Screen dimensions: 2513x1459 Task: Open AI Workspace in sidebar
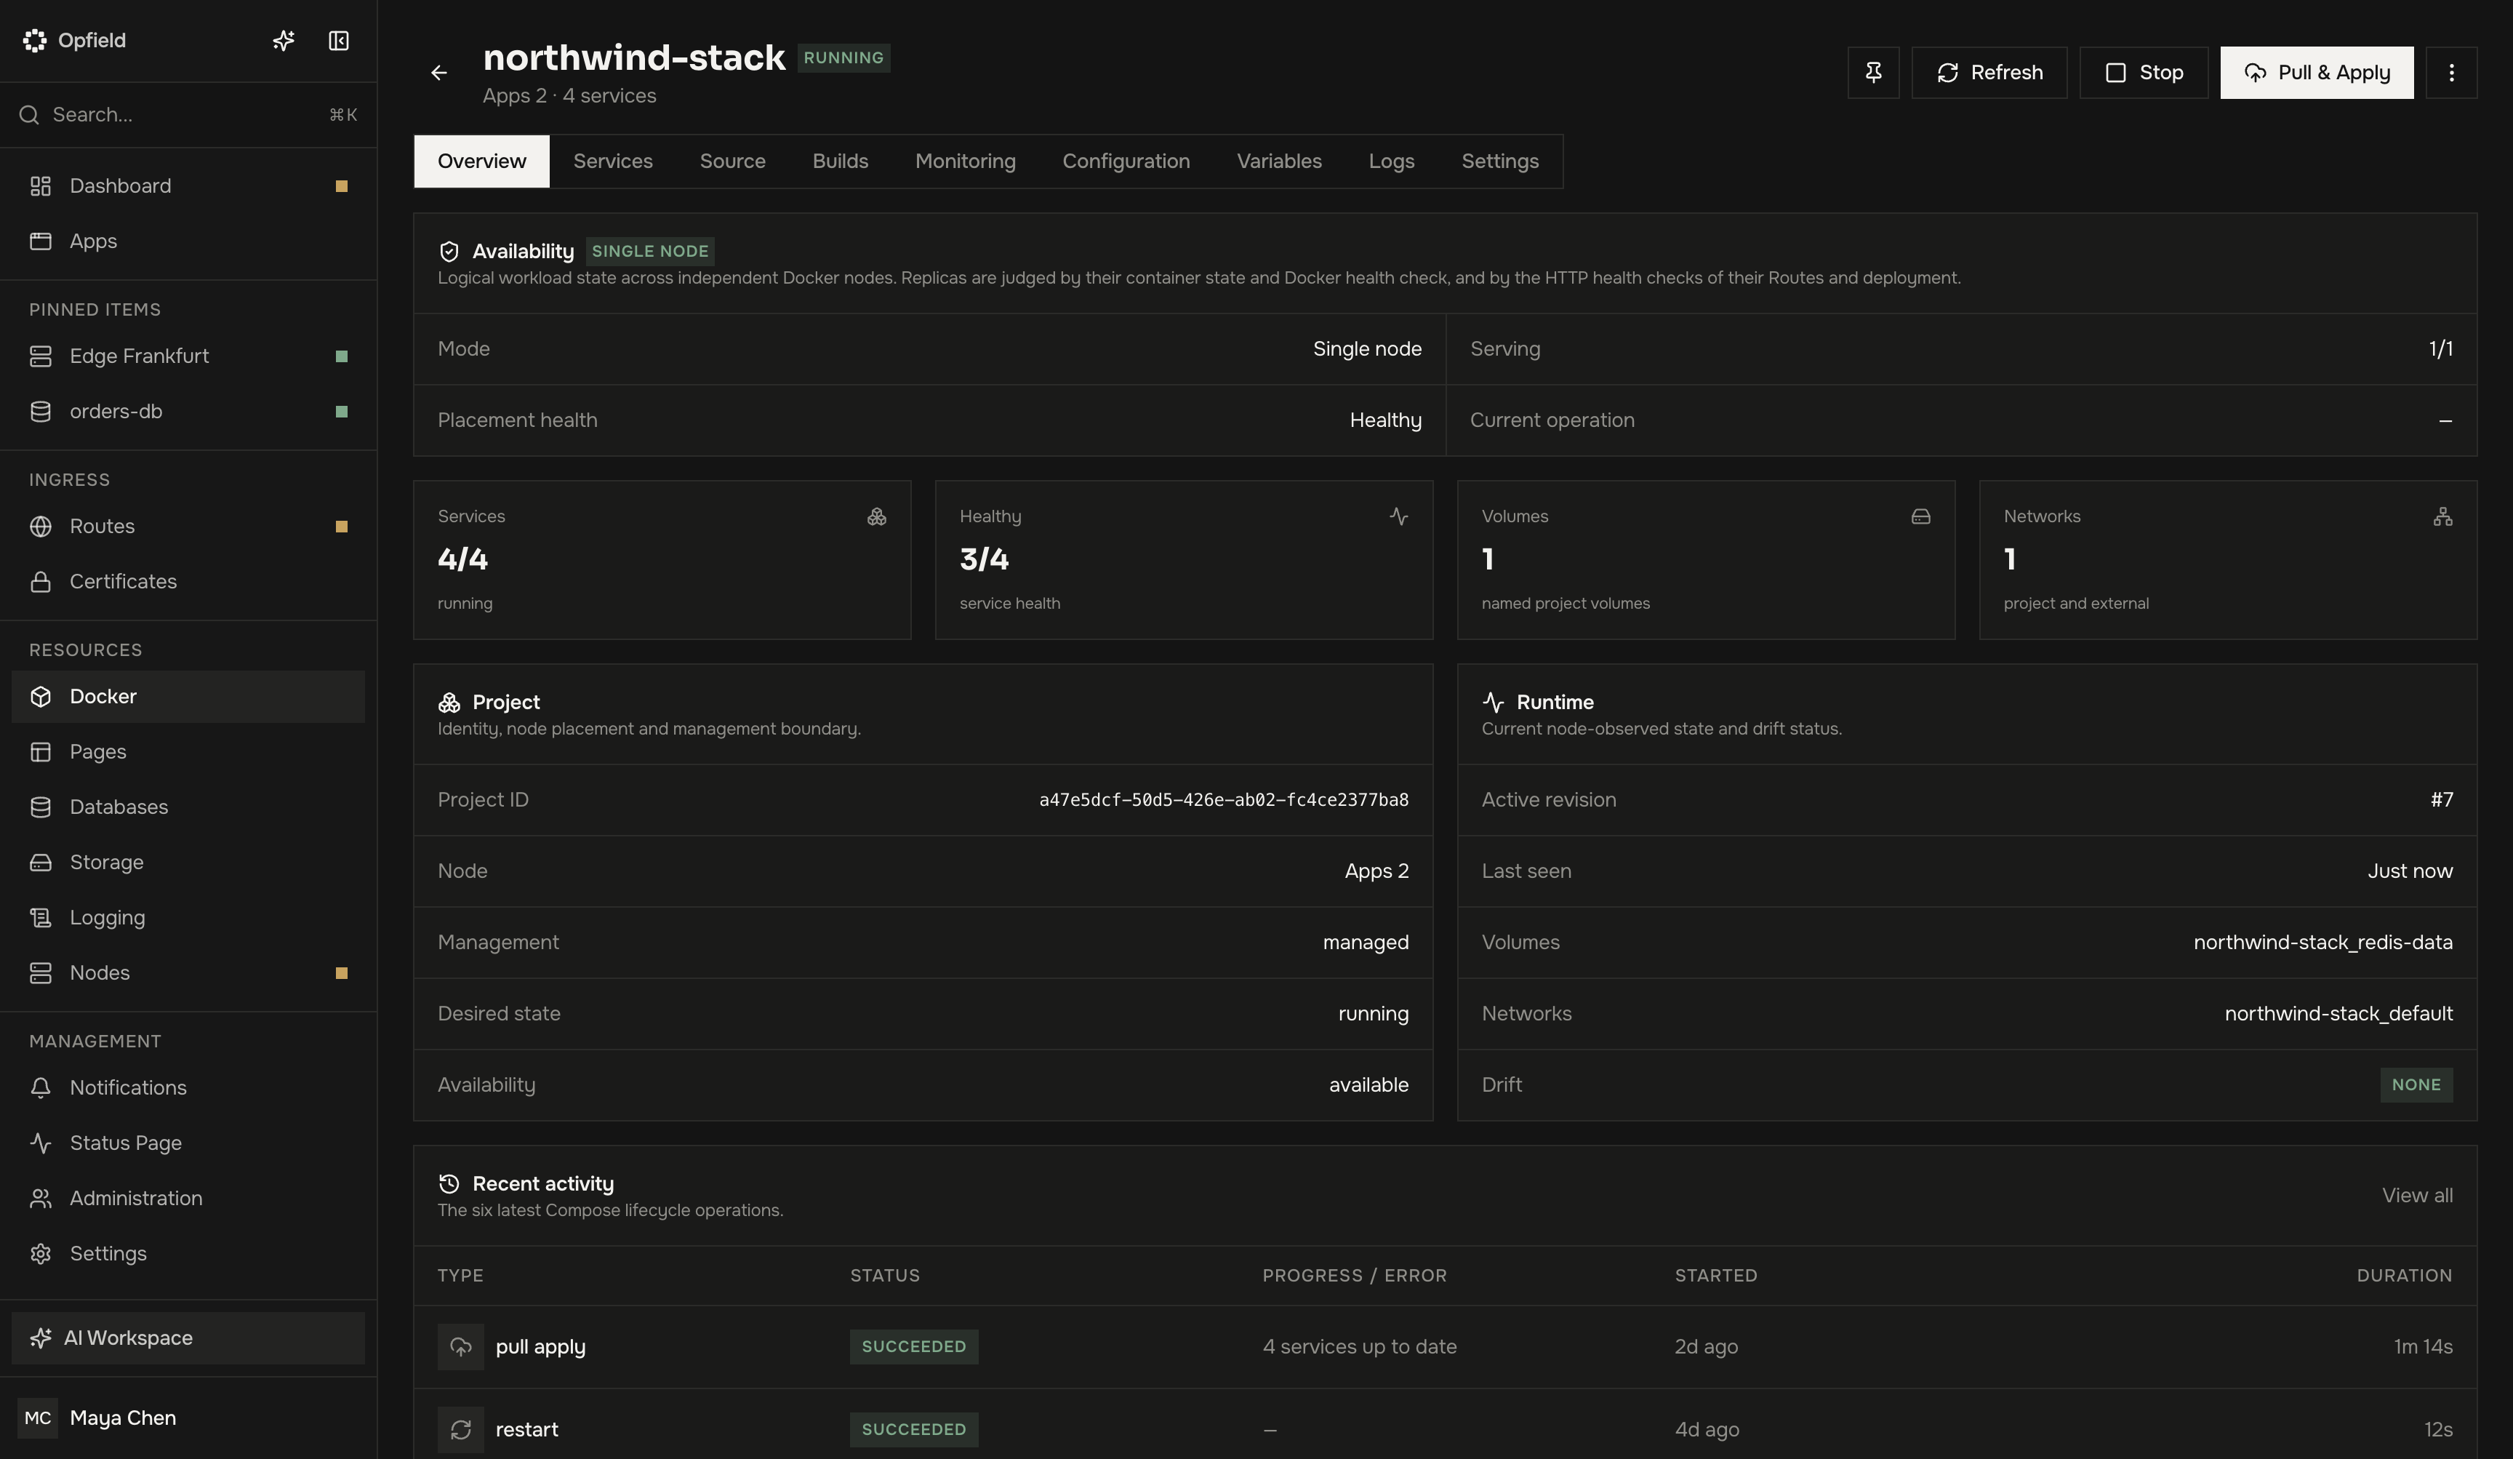coord(188,1338)
